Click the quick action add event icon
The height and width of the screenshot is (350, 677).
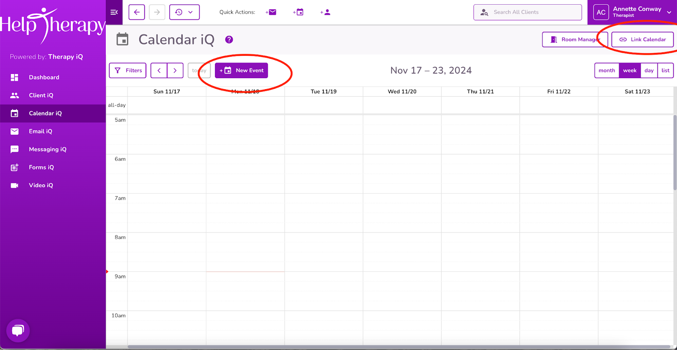(298, 12)
